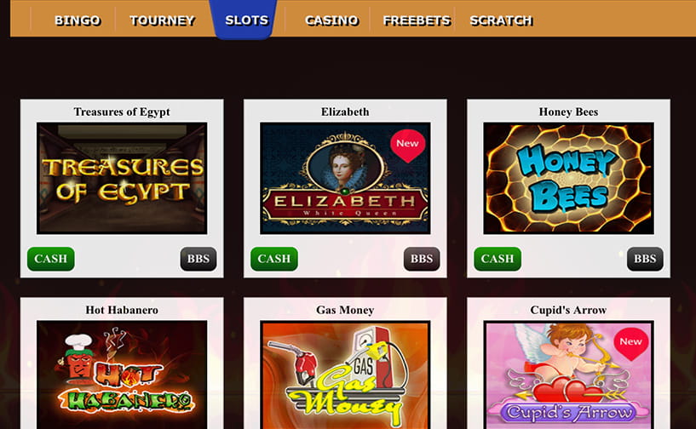
Task: Launch the Gas Money game image
Action: 345,375
